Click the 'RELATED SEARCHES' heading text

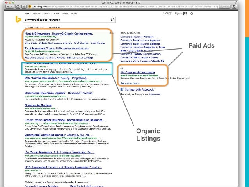130,33
